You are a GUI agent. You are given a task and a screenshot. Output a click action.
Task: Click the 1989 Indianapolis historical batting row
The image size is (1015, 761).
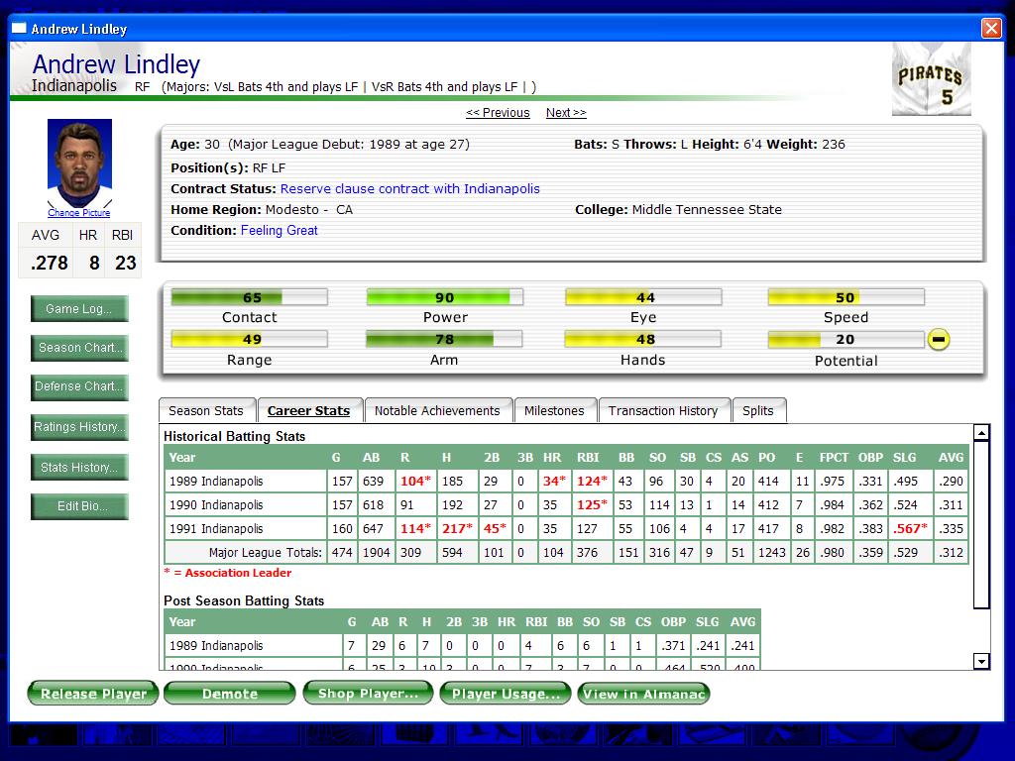[566, 482]
